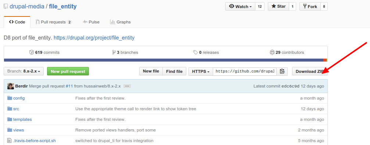Click the '2 months ago' timestamp

(311, 130)
